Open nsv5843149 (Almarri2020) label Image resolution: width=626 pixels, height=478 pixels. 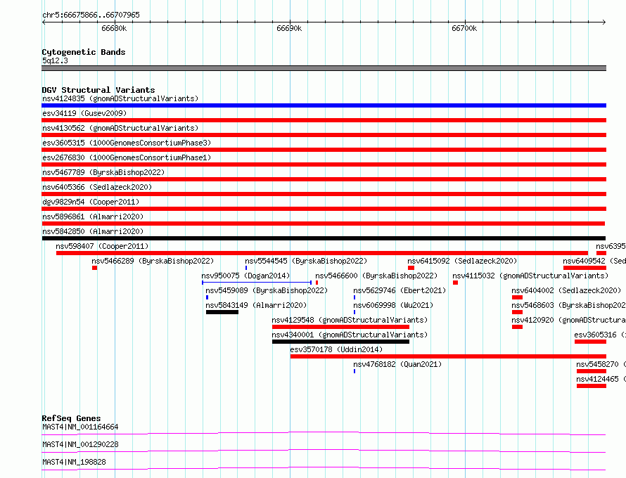256,305
